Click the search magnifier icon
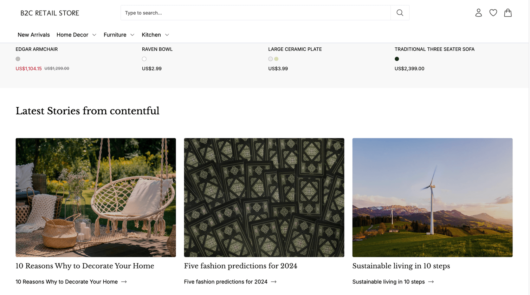530x295 pixels. (400, 13)
